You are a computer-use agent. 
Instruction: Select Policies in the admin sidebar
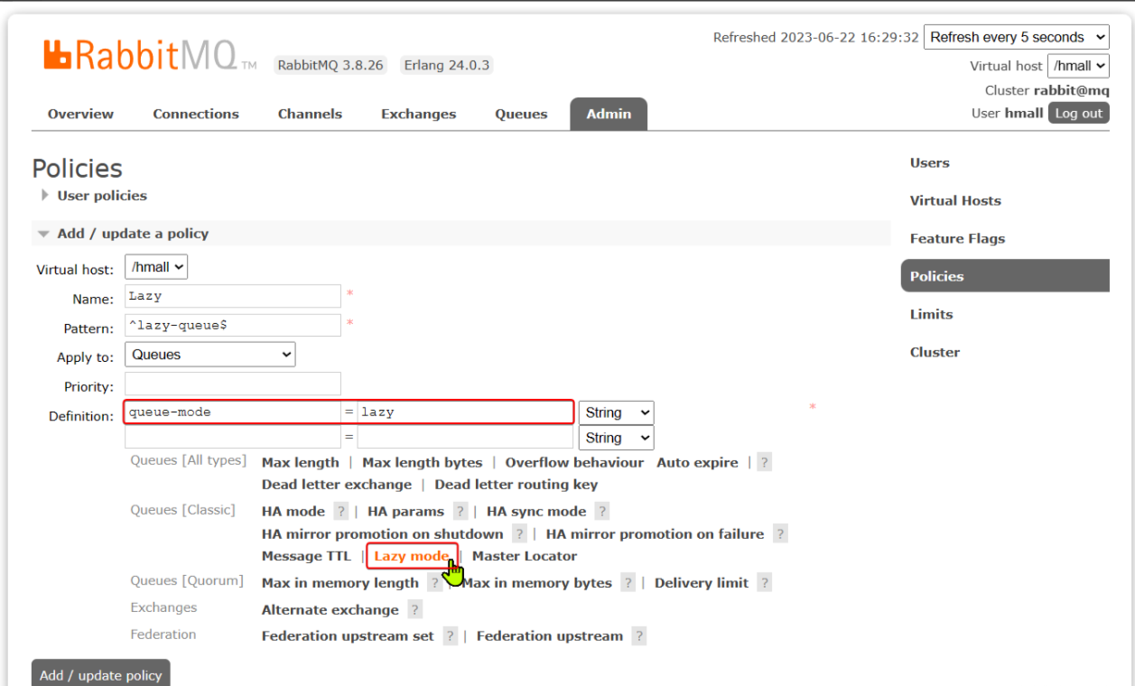pyautogui.click(x=1005, y=276)
